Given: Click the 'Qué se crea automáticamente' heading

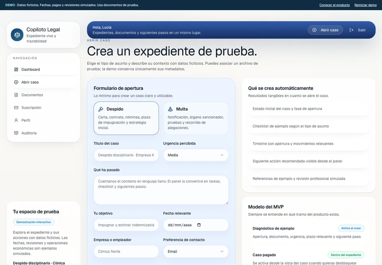Looking at the screenshot, I should tap(281, 88).
